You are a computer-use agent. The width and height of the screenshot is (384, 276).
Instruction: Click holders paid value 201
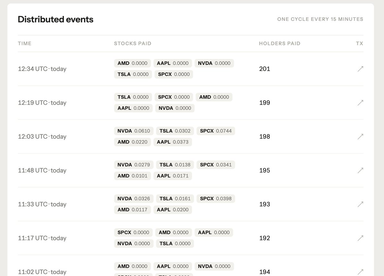point(265,69)
